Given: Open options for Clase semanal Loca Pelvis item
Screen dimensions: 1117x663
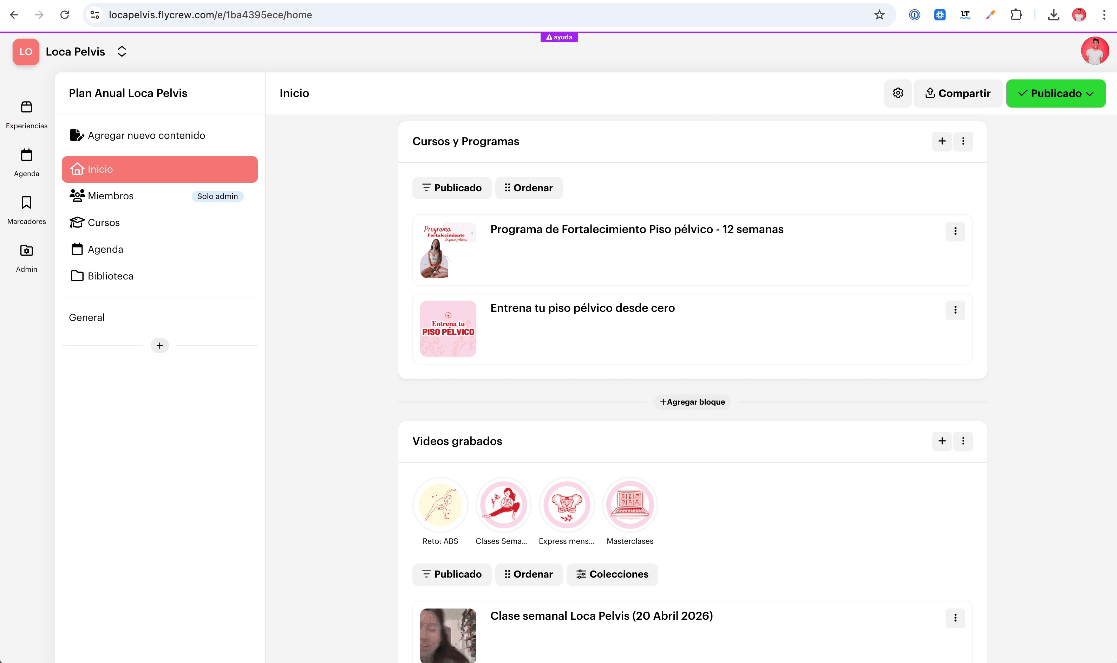Looking at the screenshot, I should pyautogui.click(x=955, y=618).
